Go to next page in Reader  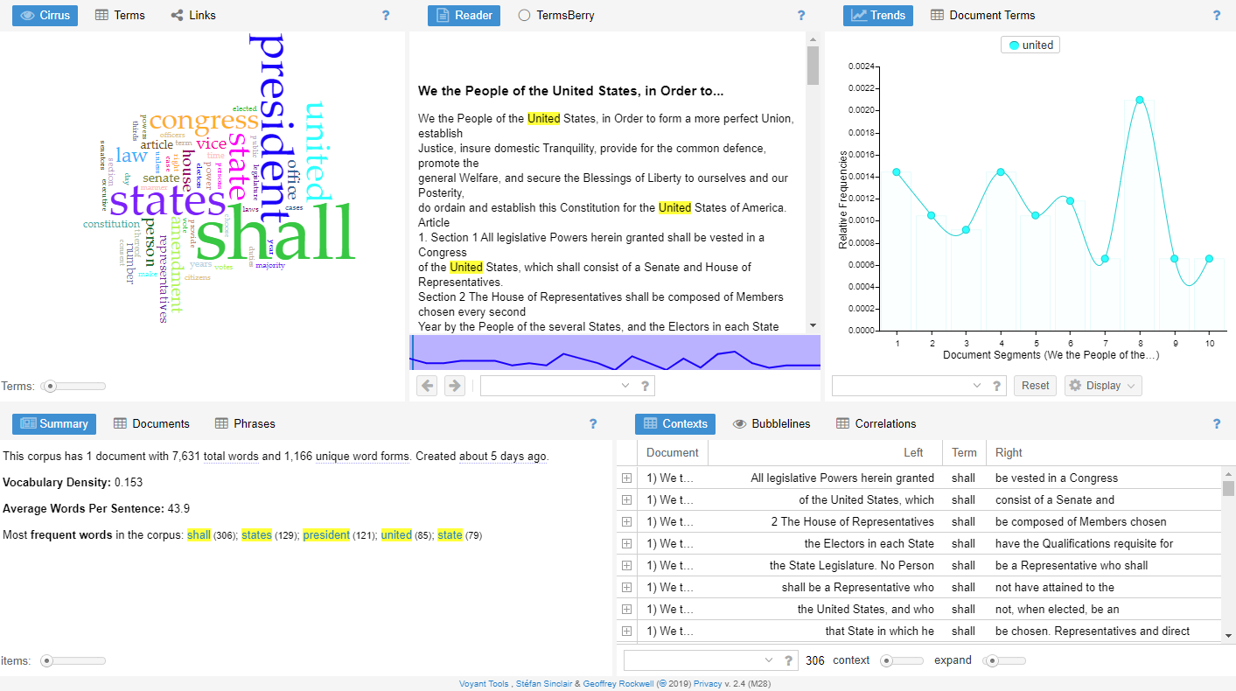454,386
